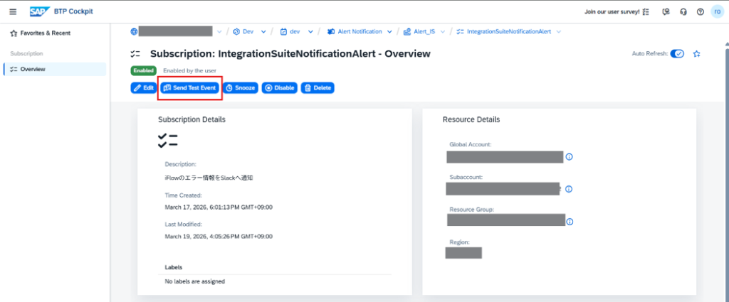This screenshot has width=729, height=302.
Task: Snooze the subscription
Action: (241, 87)
